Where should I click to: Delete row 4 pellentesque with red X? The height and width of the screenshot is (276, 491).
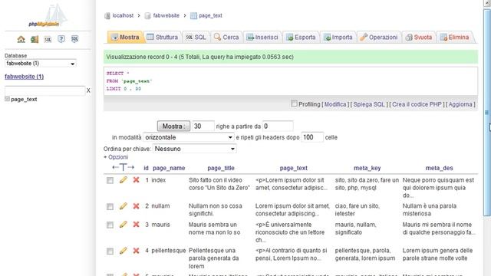136,251
